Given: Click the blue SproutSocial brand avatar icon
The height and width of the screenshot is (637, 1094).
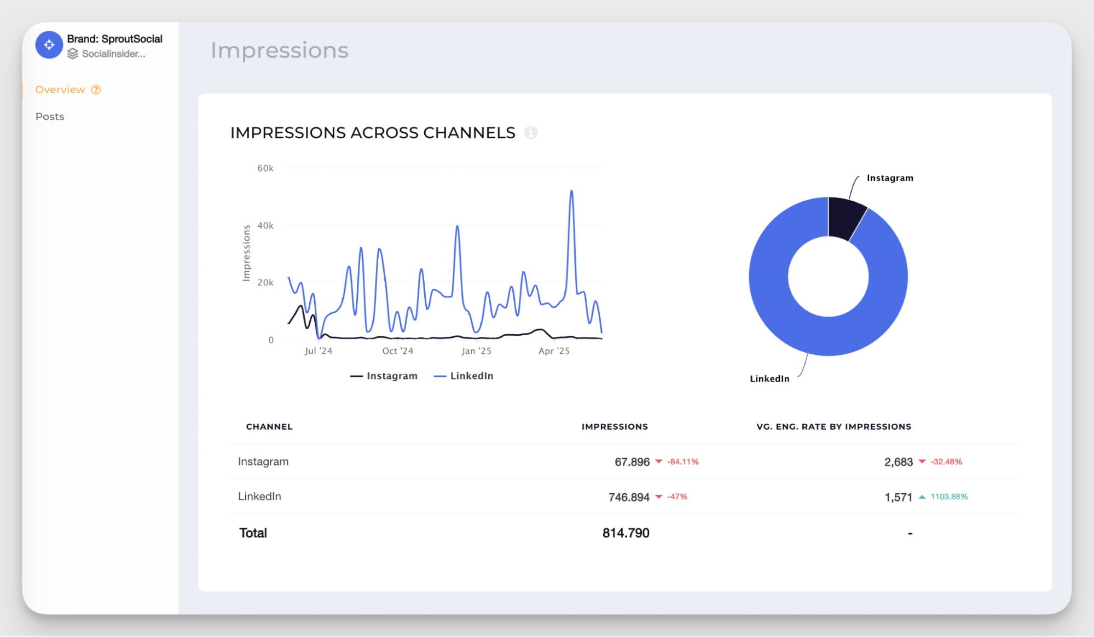Looking at the screenshot, I should [x=49, y=45].
